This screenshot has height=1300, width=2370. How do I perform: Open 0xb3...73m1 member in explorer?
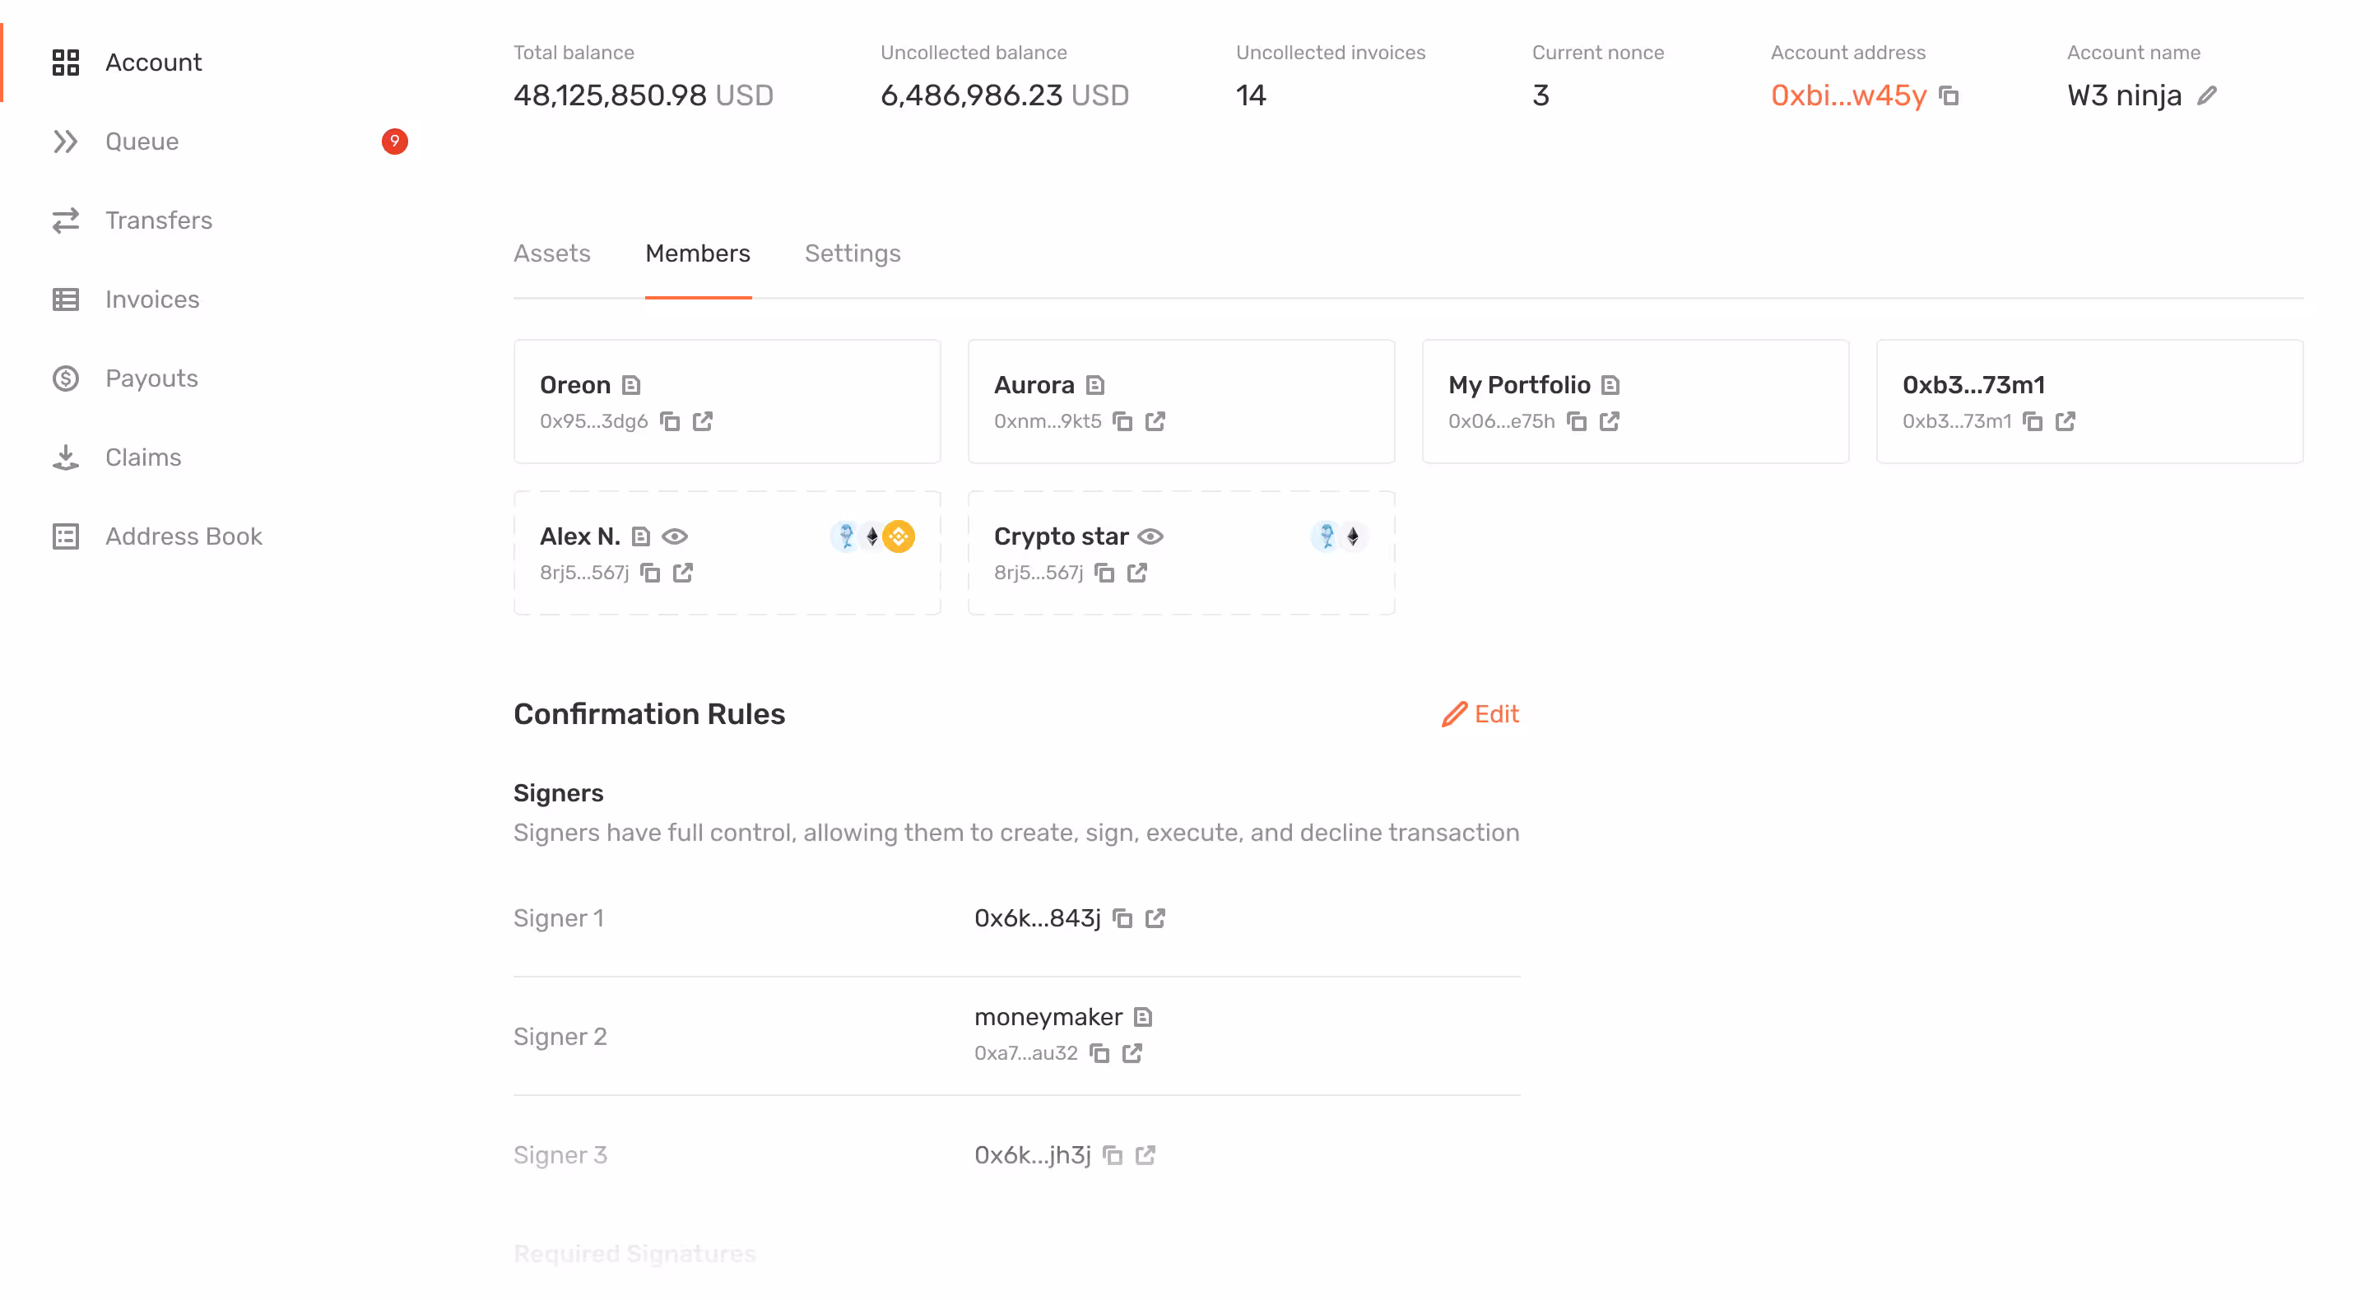point(2066,421)
